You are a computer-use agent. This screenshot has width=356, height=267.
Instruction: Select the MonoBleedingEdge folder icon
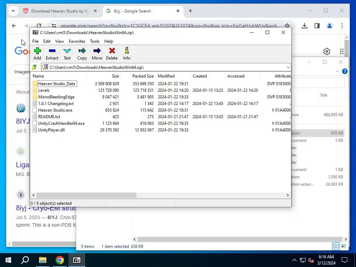point(35,97)
